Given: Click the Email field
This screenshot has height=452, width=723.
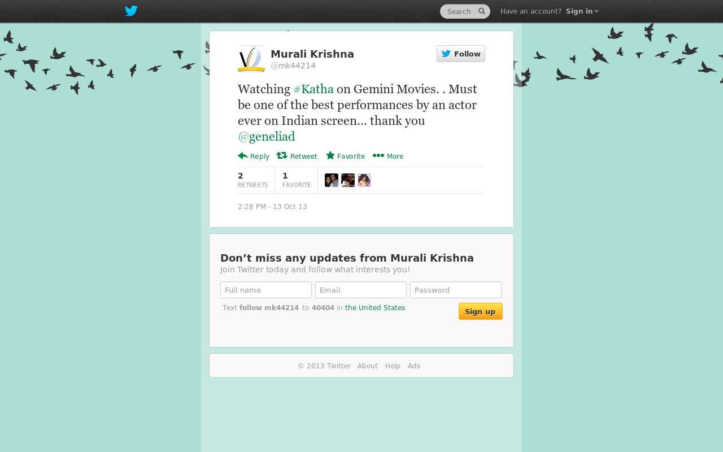Looking at the screenshot, I should point(361,290).
